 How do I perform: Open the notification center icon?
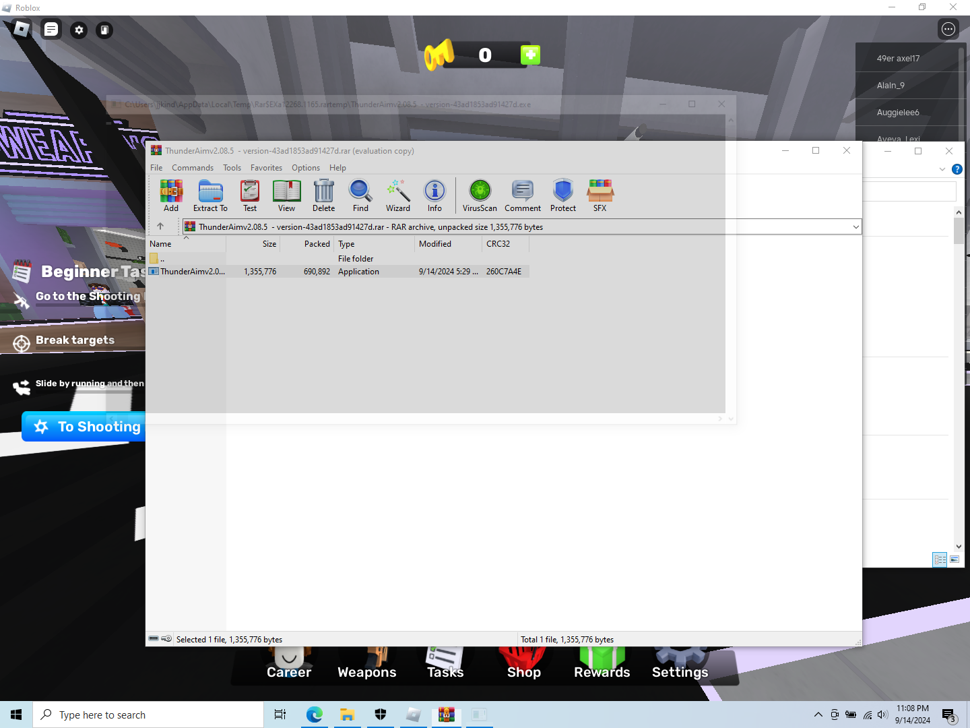point(949,715)
